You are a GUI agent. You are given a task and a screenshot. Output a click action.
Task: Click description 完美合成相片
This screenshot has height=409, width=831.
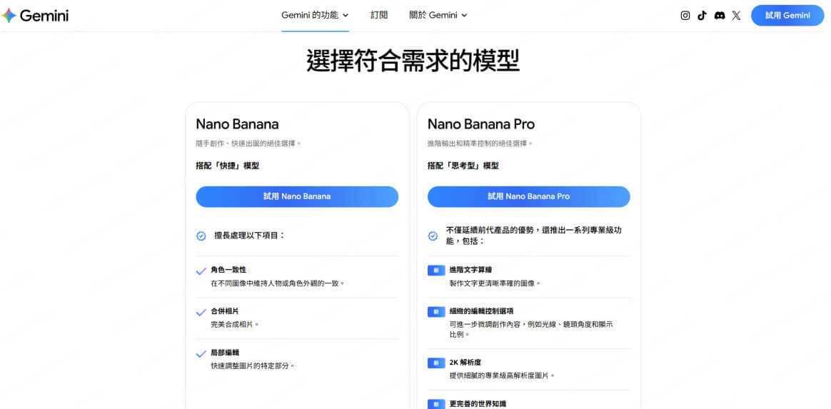point(236,324)
